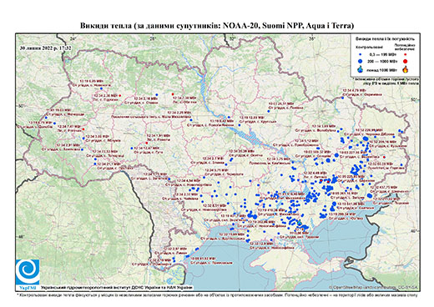Screen dimensions: 434x307
Task: Click the small red dot in legend
Action: [x=406, y=55]
